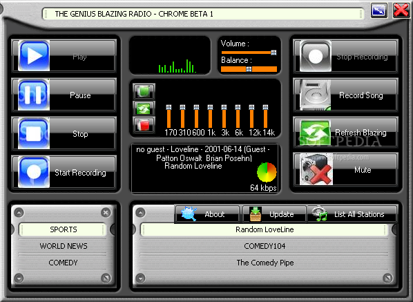Click Record Song
413x302 pixels.
pyautogui.click(x=345, y=95)
